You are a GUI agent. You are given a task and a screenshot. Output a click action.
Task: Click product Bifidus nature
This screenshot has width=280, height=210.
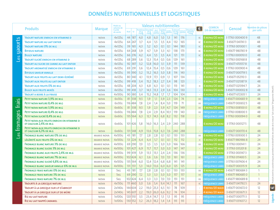coord(34,51)
